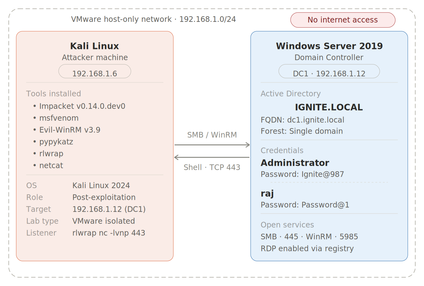The image size is (424, 286).
Task: Click the "Forest: Single domain" line
Action: pyautogui.click(x=302, y=131)
